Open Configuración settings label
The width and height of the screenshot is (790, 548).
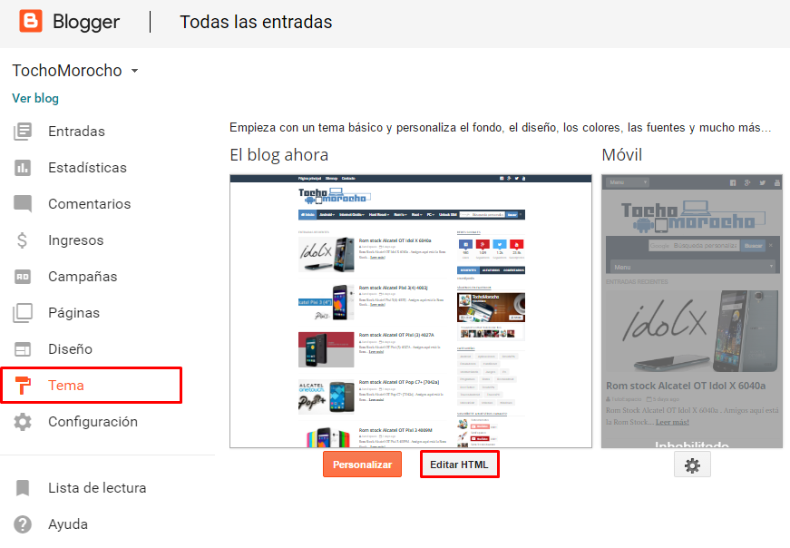coord(93,422)
